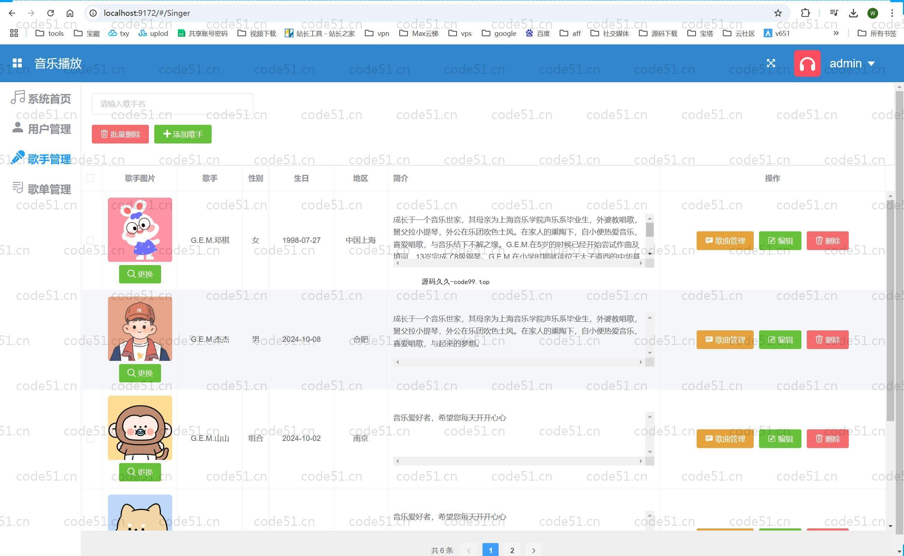Edit singer G.E.M.杰杰 with 编辑

(780, 340)
